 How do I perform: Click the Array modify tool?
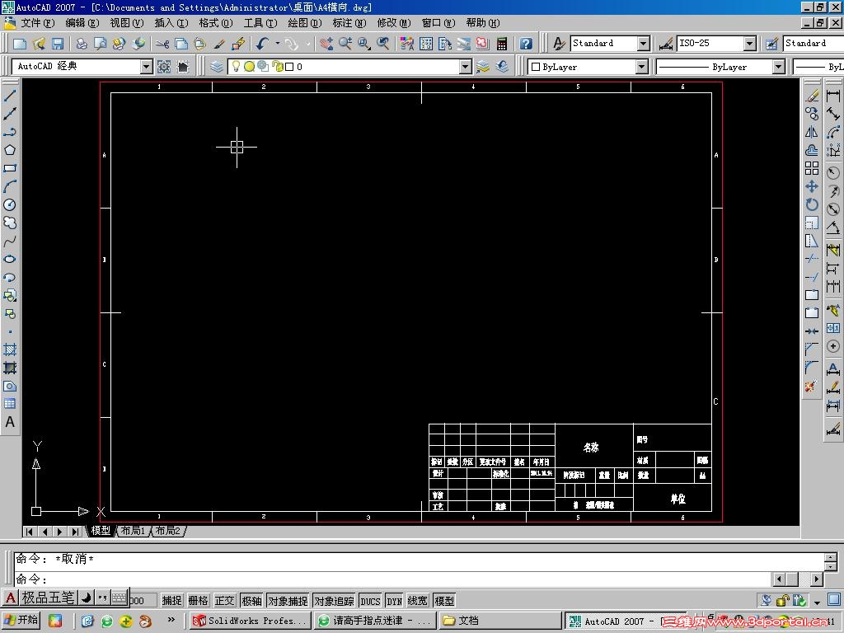coord(812,168)
